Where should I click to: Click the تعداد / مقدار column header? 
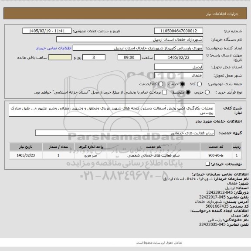tap(58, 147)
